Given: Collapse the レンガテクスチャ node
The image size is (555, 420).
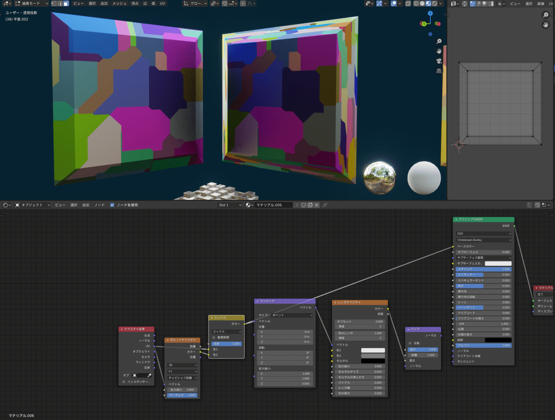Looking at the screenshot, I should 335,302.
